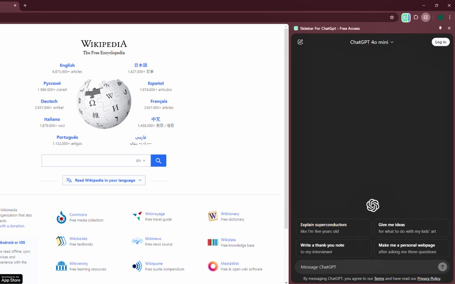This screenshot has width=455, height=284.
Task: Expand Read Wikipedia in your language
Action: click(104, 180)
